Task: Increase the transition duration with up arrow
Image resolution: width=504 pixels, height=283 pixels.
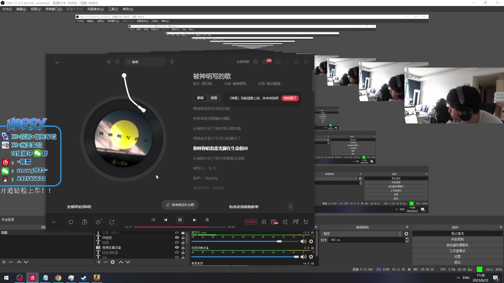Action: point(407,238)
